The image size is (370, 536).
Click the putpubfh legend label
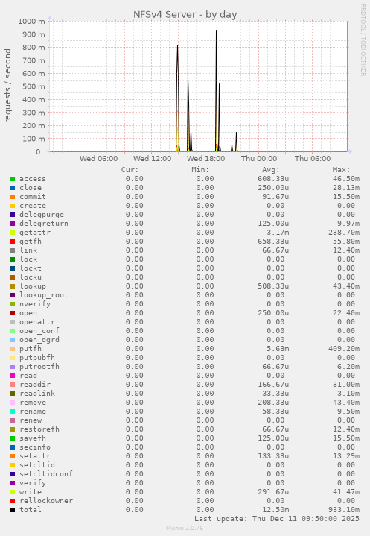point(37,358)
